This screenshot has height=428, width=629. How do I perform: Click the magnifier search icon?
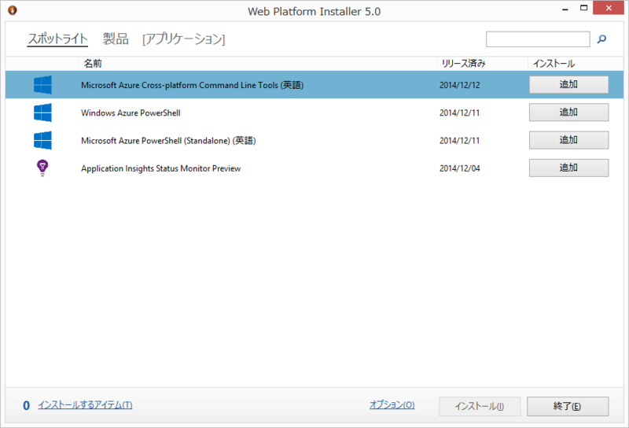coord(601,39)
